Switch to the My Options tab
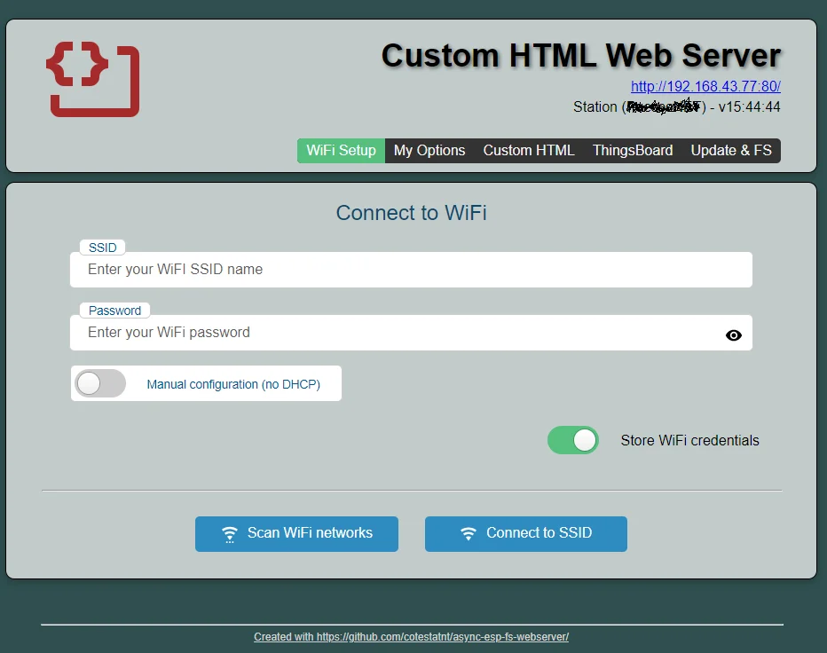 pyautogui.click(x=429, y=150)
